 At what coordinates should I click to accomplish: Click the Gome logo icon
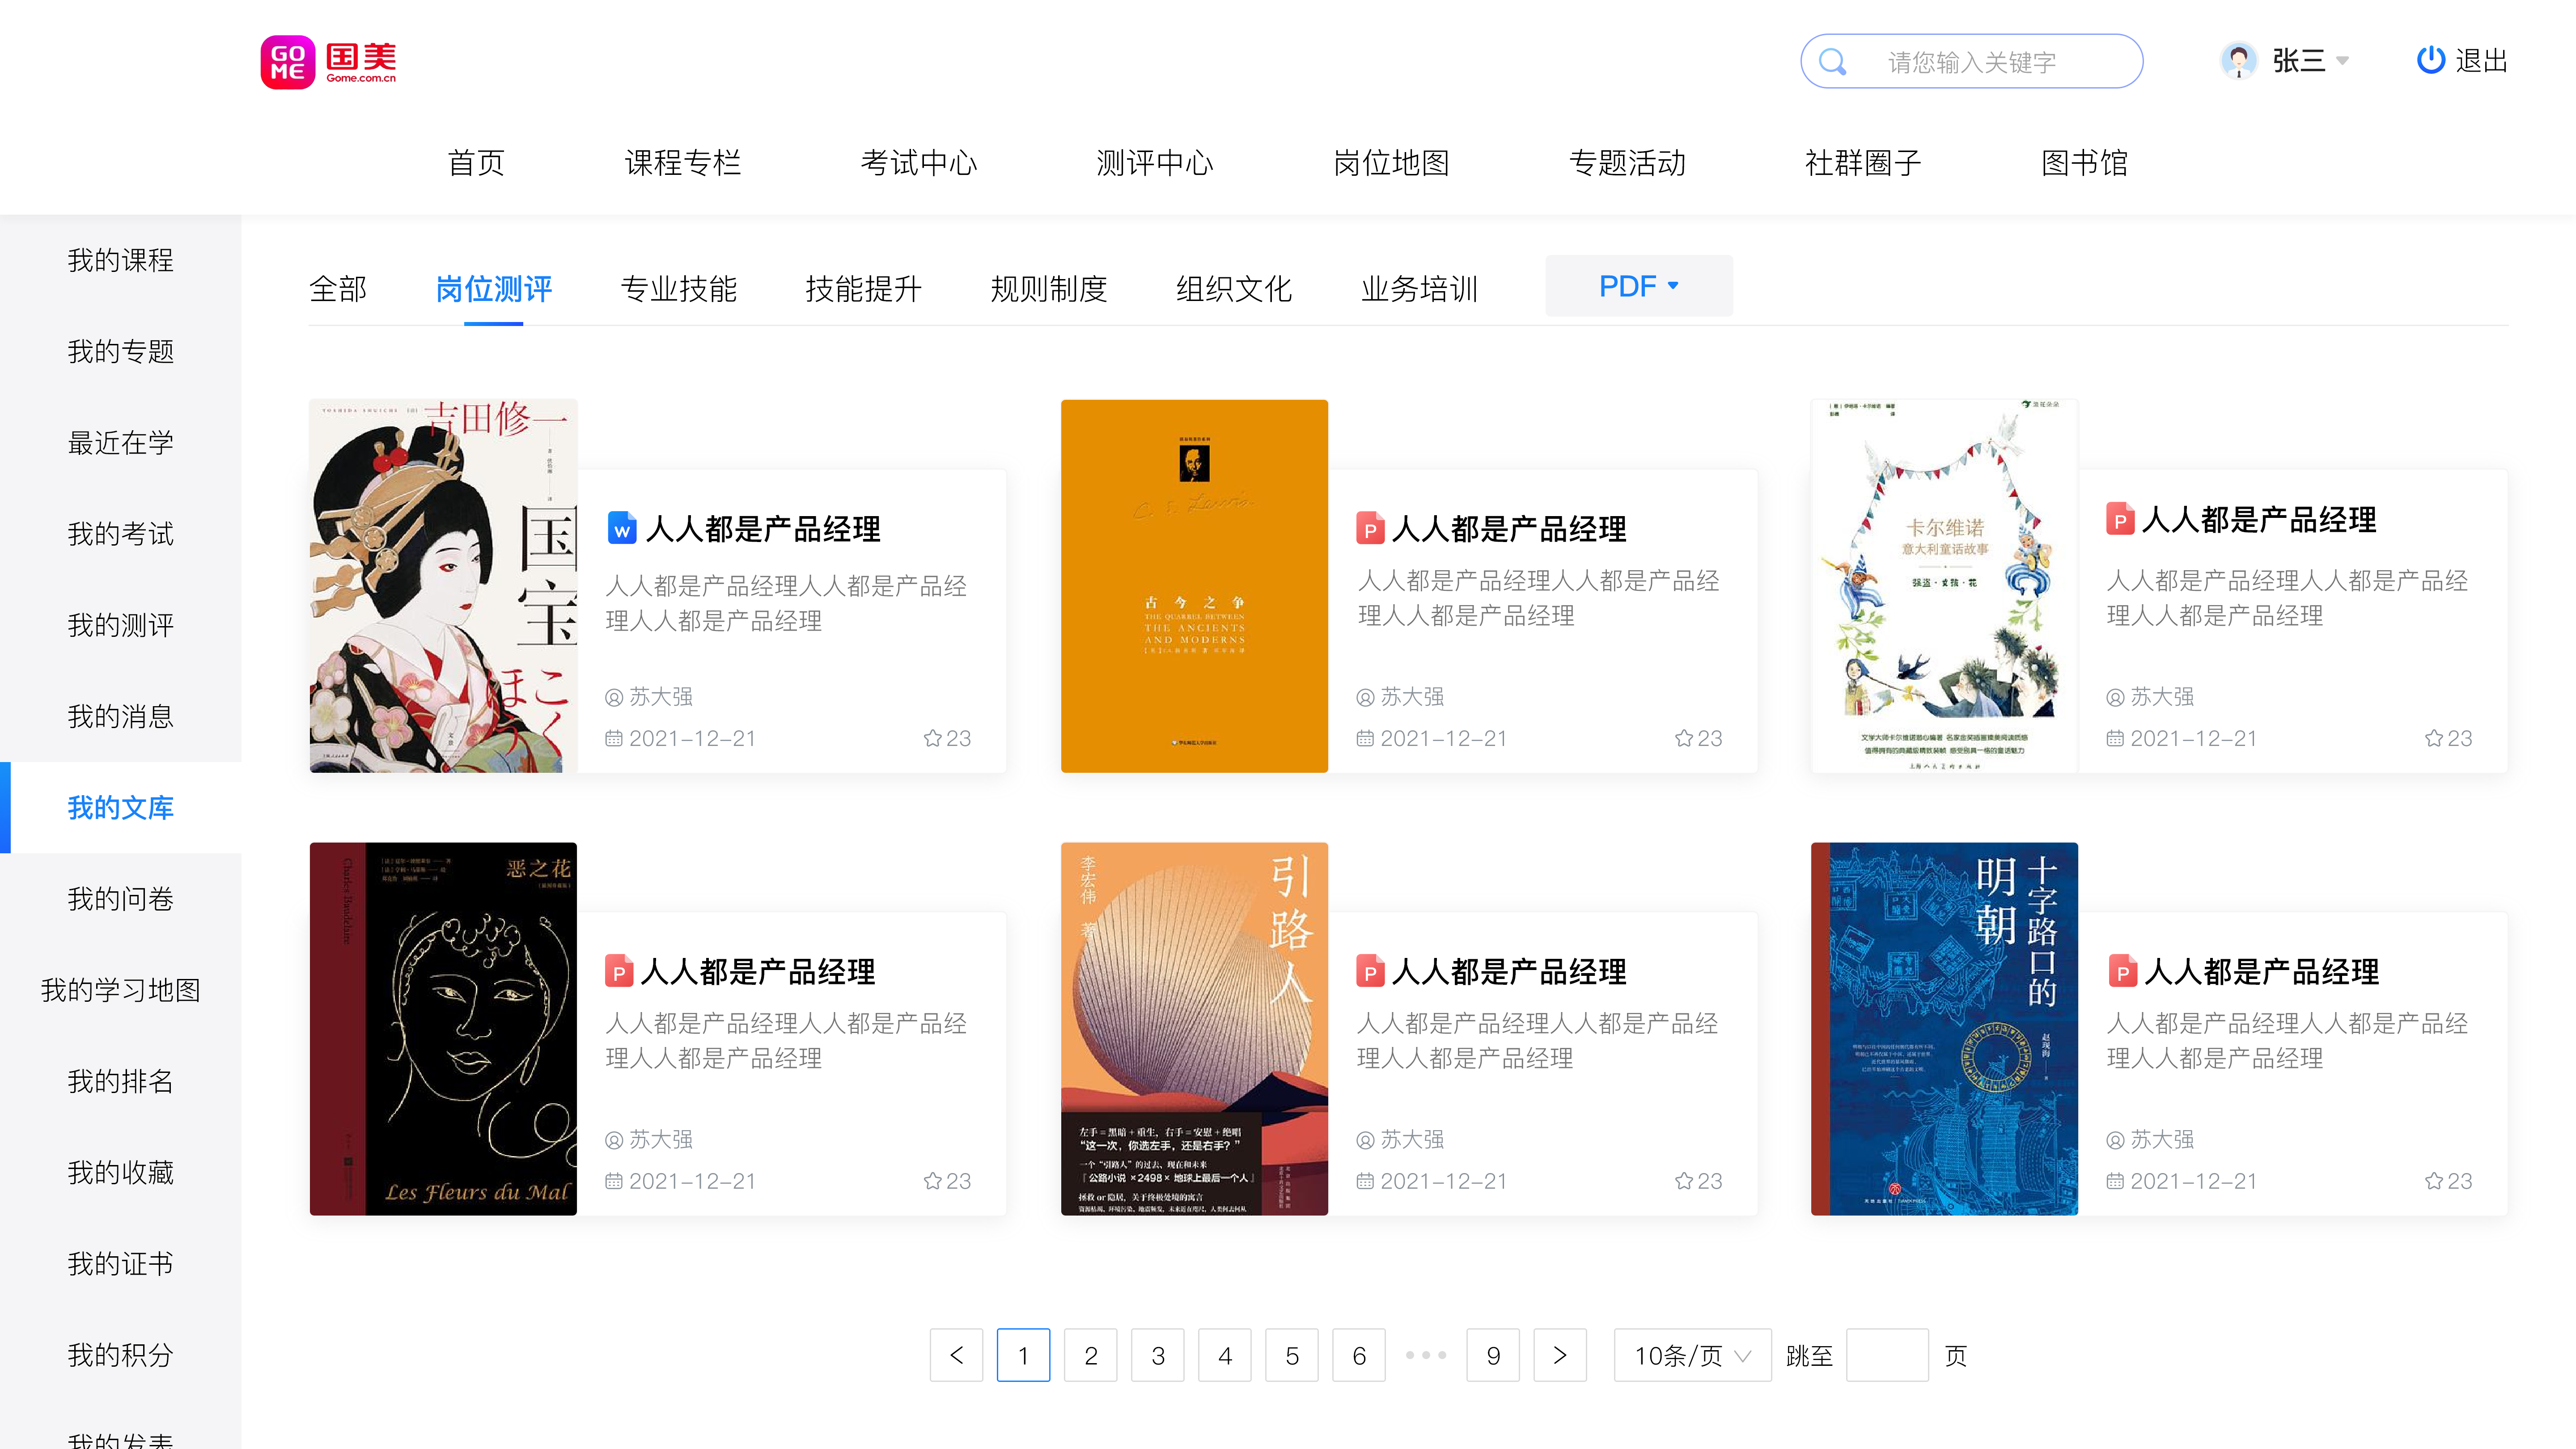(288, 62)
